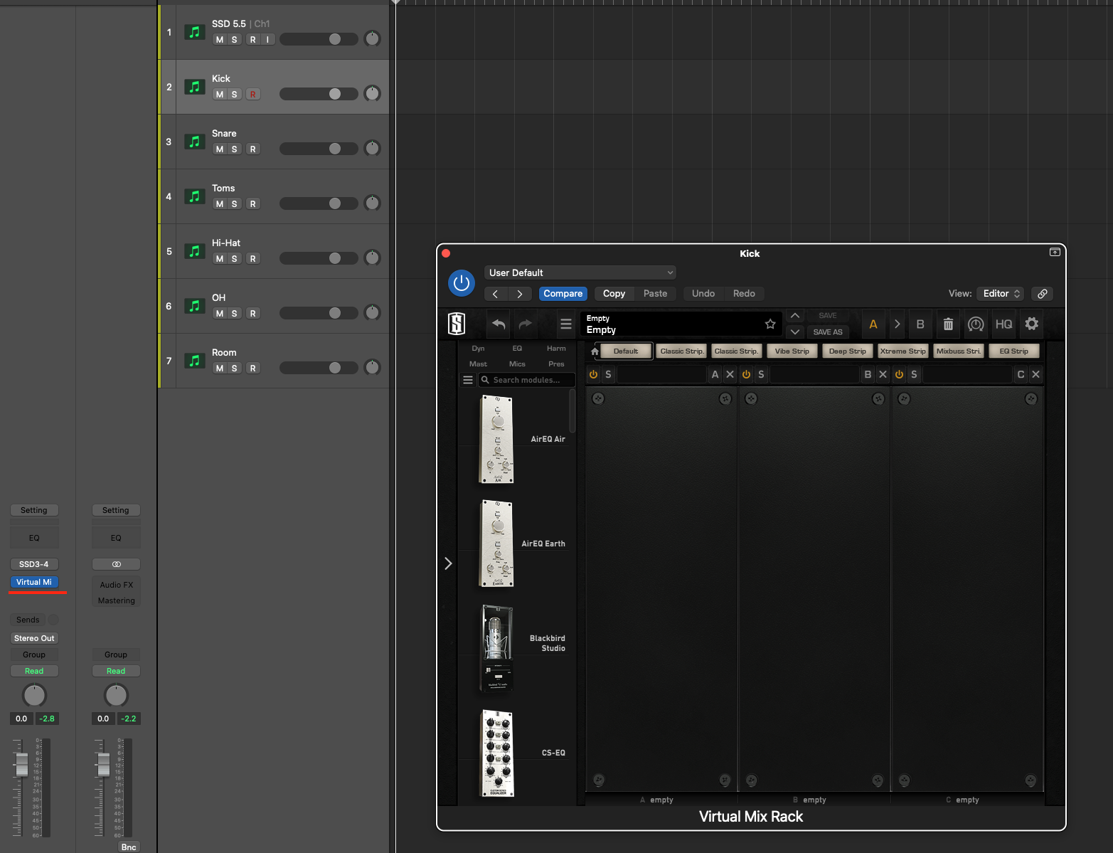Click SAVE AS to save the preset

[827, 332]
